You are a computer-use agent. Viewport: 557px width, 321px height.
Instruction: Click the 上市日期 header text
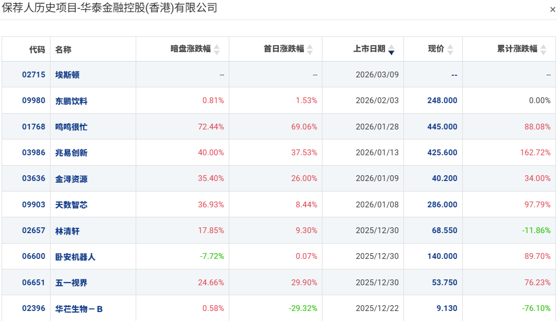tap(369, 49)
